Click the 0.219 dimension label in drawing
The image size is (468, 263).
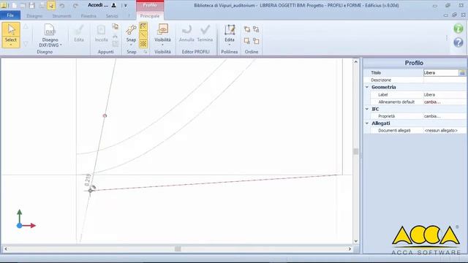(88, 180)
